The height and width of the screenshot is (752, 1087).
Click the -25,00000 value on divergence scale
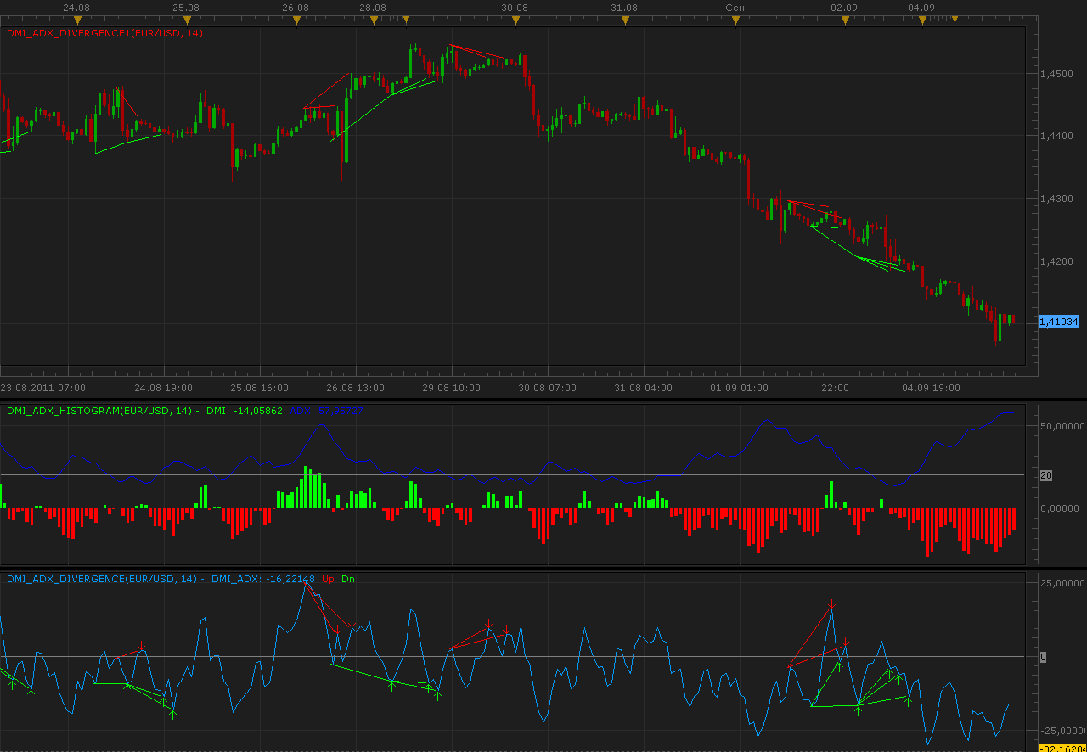(1062, 731)
